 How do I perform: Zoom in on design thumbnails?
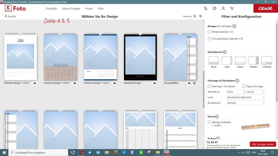coord(201,16)
